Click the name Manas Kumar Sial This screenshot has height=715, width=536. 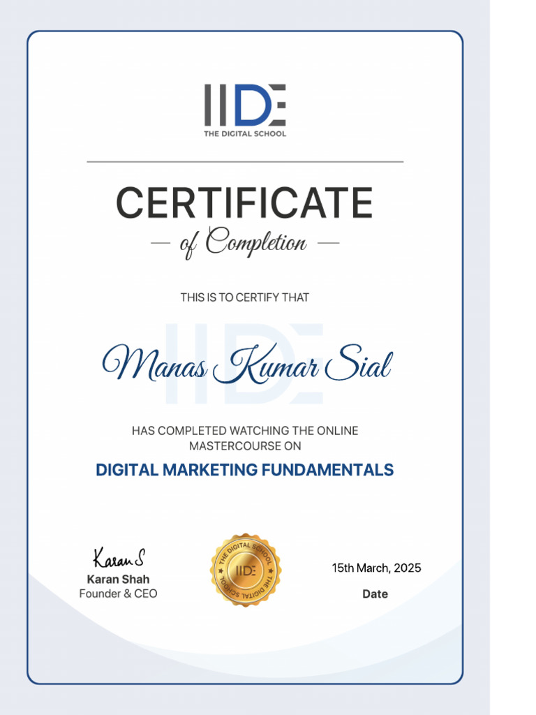pyautogui.click(x=247, y=364)
